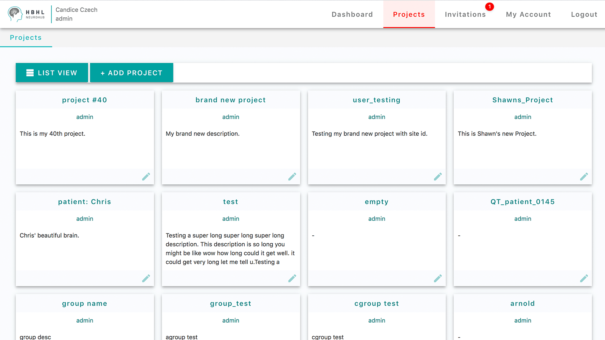
Task: Click admin role on Shawns_Project card
Action: (523, 117)
